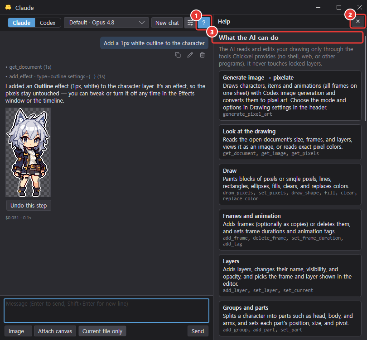Click the 'Generate image → pixelate' card title
This screenshot has width=367, height=340.
click(258, 77)
